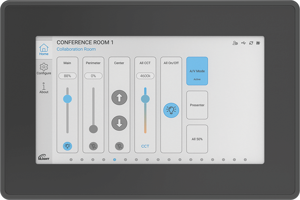Select the All 50% scene button
Viewport: 300px width, 200px height.
[x=197, y=139]
